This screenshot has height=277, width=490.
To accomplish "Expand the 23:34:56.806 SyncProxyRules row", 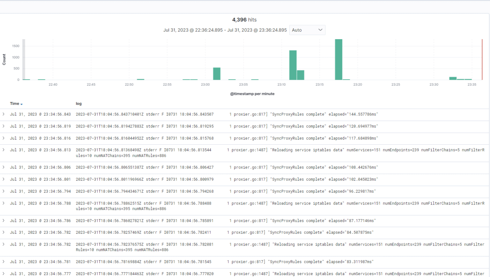I will click(4, 167).
